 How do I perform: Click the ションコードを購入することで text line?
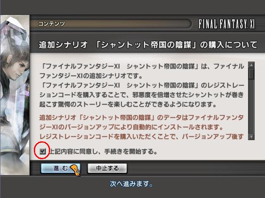(141, 95)
